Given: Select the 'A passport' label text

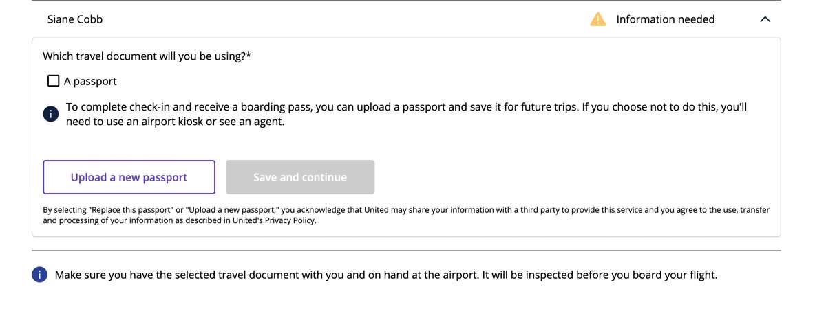Looking at the screenshot, I should (x=90, y=81).
